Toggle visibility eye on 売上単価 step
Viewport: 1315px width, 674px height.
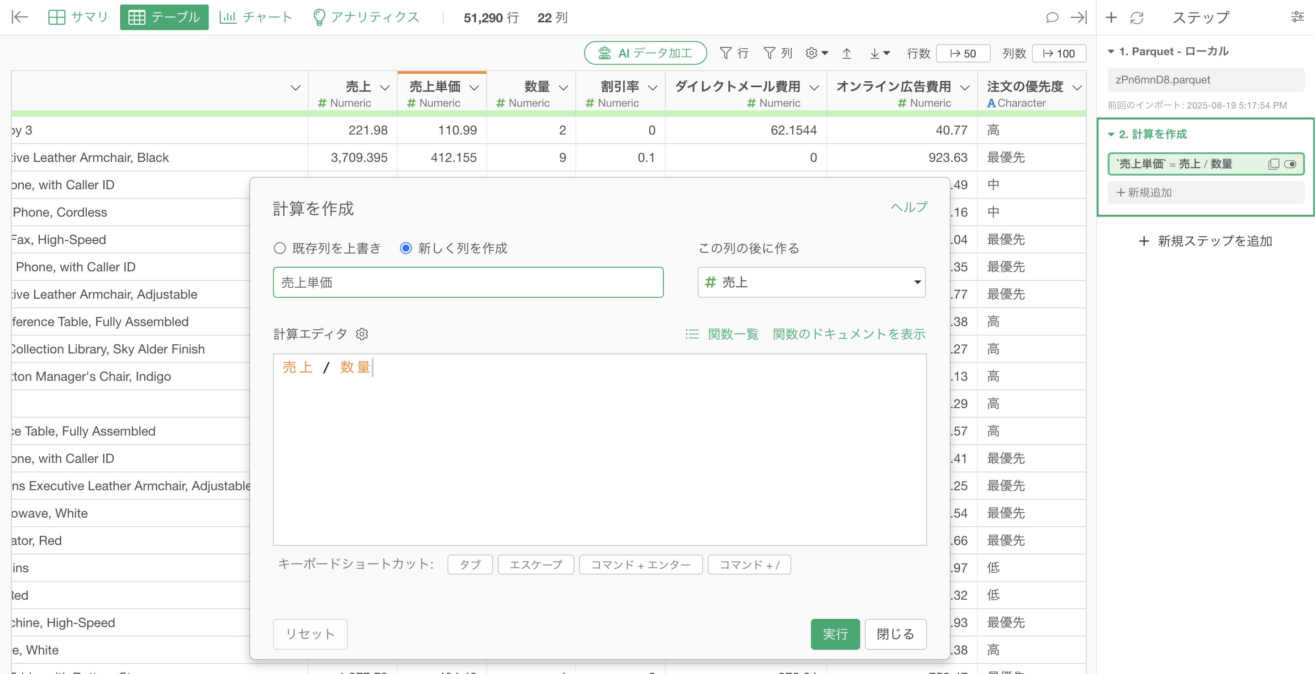point(1290,164)
